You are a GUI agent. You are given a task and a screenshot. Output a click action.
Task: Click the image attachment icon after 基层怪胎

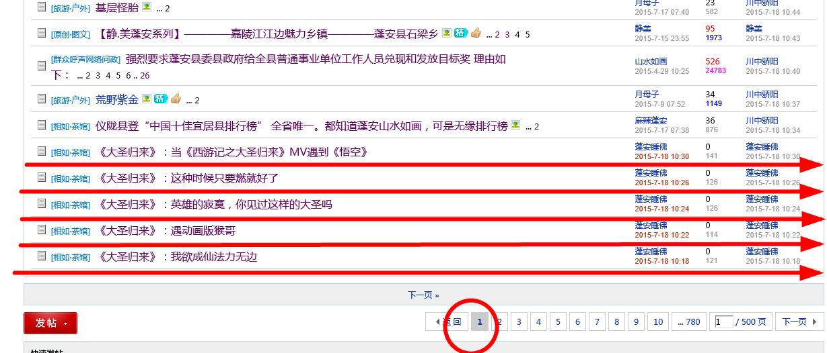pyautogui.click(x=147, y=7)
